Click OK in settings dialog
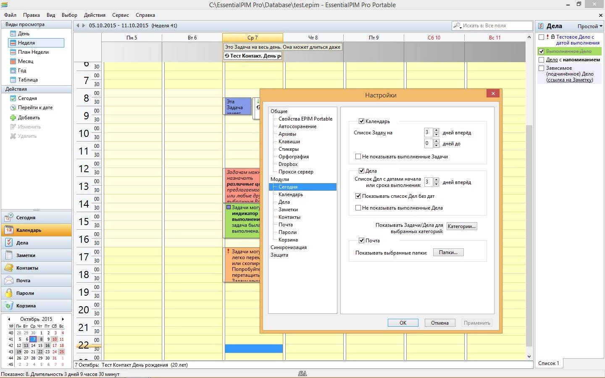605x378 pixels. click(x=403, y=323)
